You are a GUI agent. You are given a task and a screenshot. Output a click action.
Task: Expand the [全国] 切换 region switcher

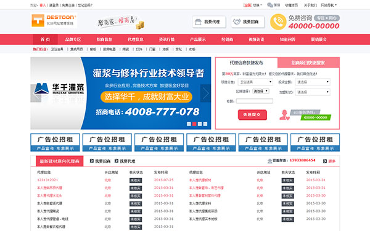(253, 5)
